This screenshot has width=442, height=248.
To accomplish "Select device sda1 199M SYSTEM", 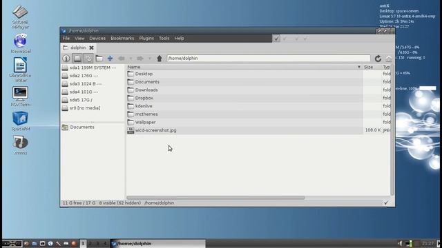I will point(93,68).
